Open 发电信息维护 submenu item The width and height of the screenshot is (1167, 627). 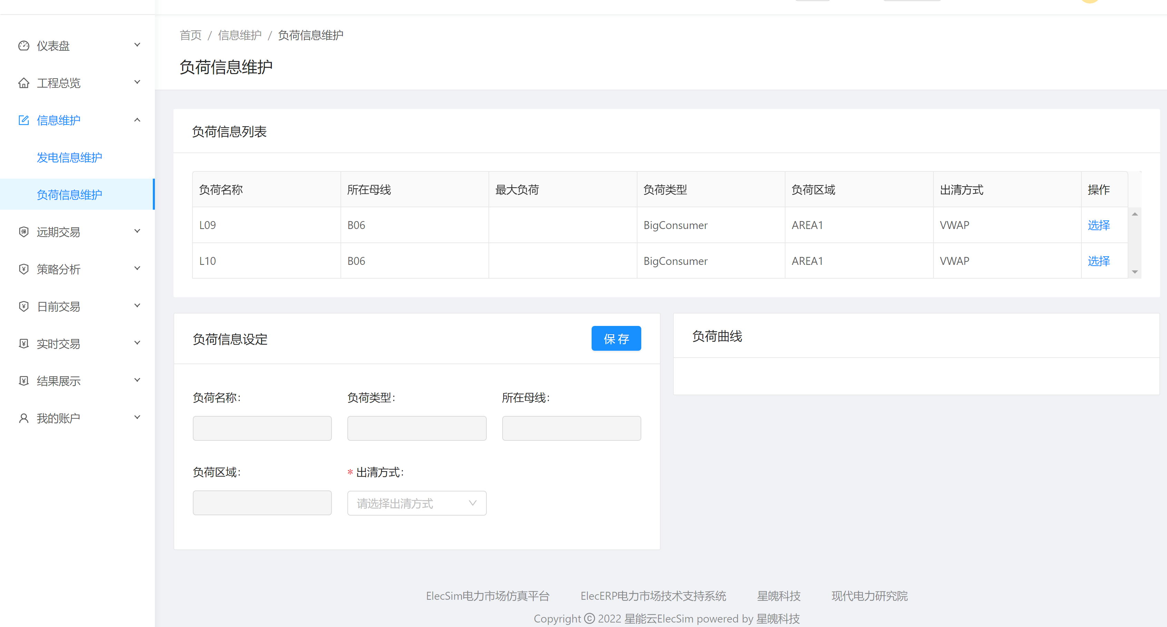(x=69, y=157)
